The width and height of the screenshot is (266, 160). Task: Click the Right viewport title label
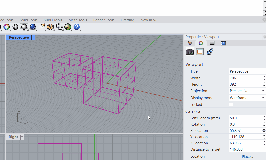13,137
